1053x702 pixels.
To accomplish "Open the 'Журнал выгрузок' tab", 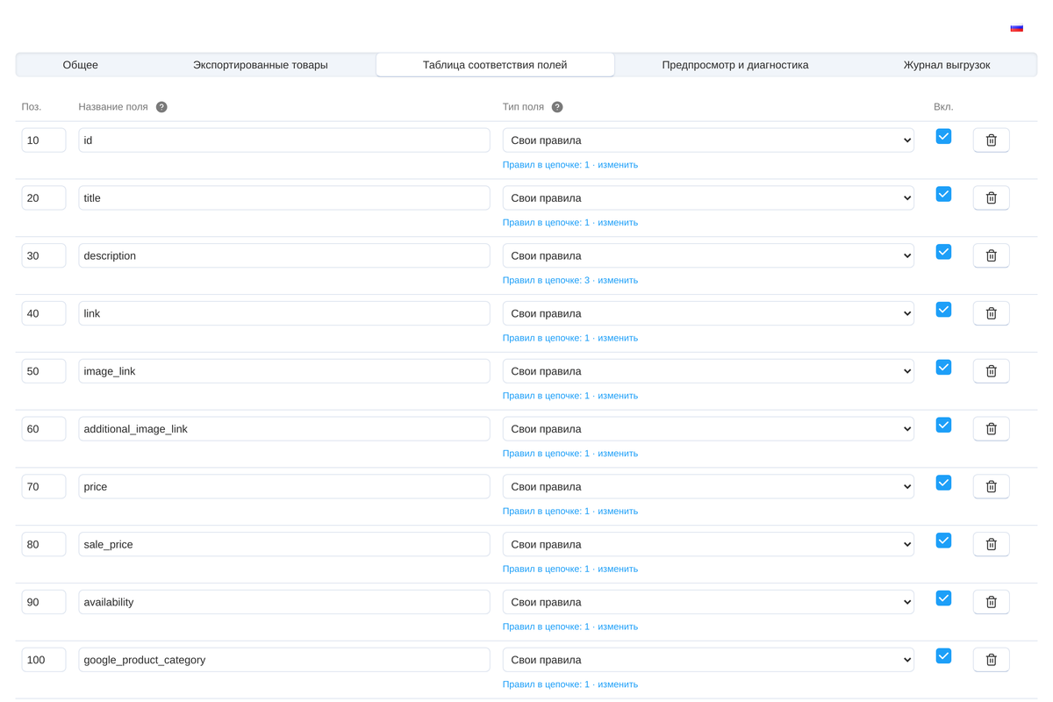I will 947,65.
